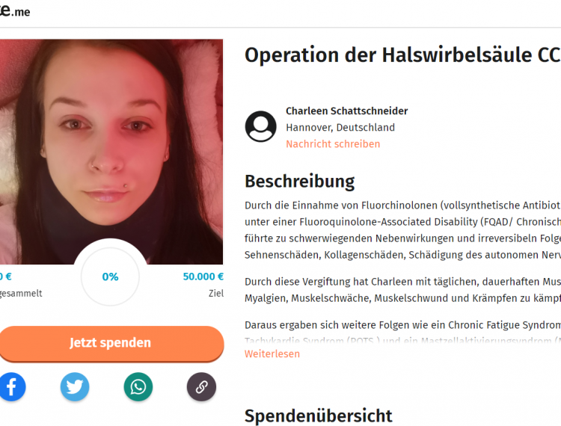This screenshot has height=426, width=561.
Task: Click the Beschreibung heading
Action: (x=299, y=181)
